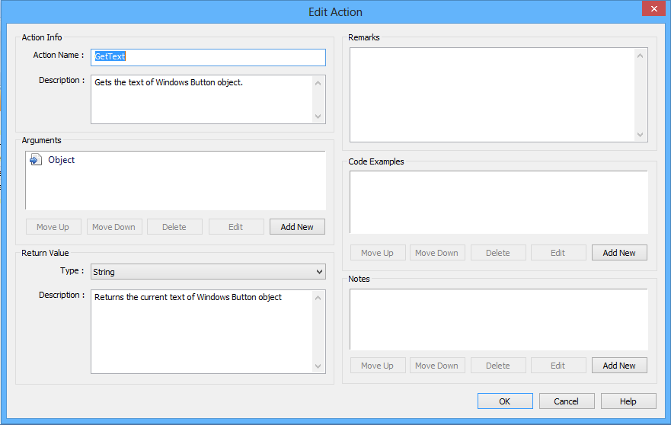Click Move Up under Code Examples
The width and height of the screenshot is (671, 425).
pyautogui.click(x=378, y=253)
